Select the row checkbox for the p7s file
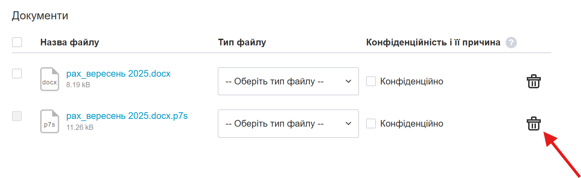581x178 pixels. (x=17, y=116)
